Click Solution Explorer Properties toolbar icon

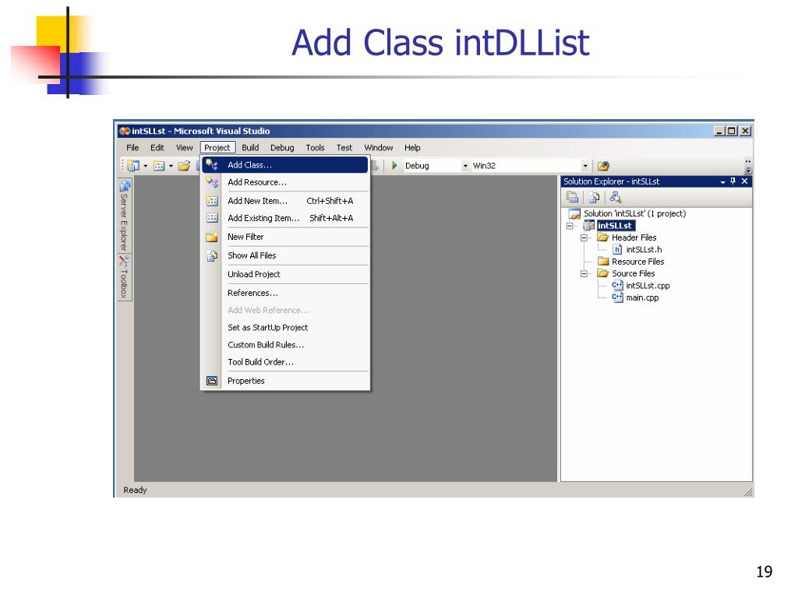click(x=573, y=197)
